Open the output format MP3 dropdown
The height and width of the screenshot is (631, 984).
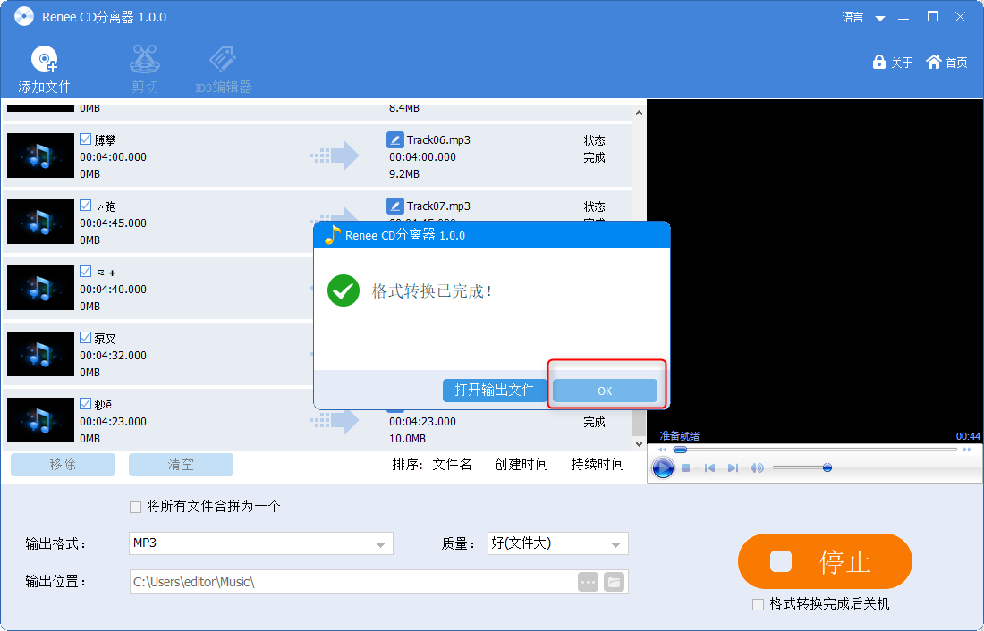261,543
